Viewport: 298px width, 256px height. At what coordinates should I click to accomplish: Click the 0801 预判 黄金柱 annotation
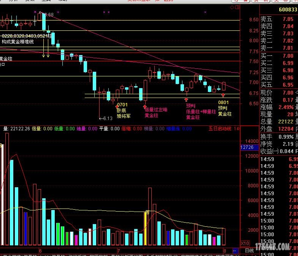point(225,108)
